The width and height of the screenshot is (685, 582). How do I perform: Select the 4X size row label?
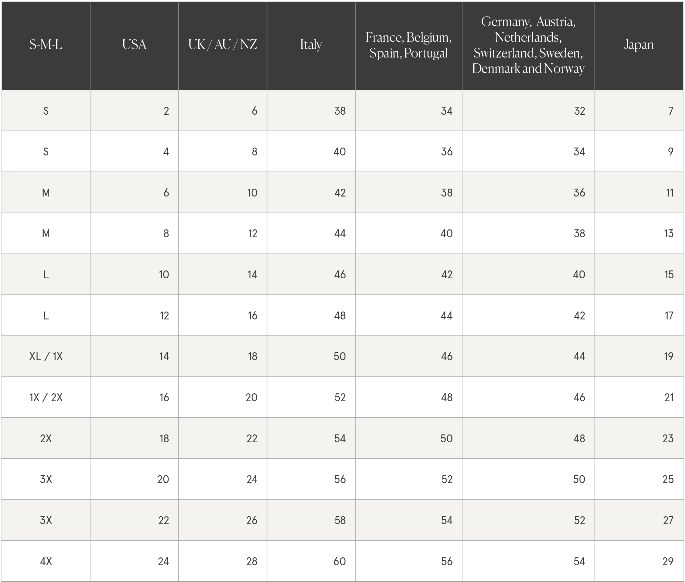click(46, 561)
